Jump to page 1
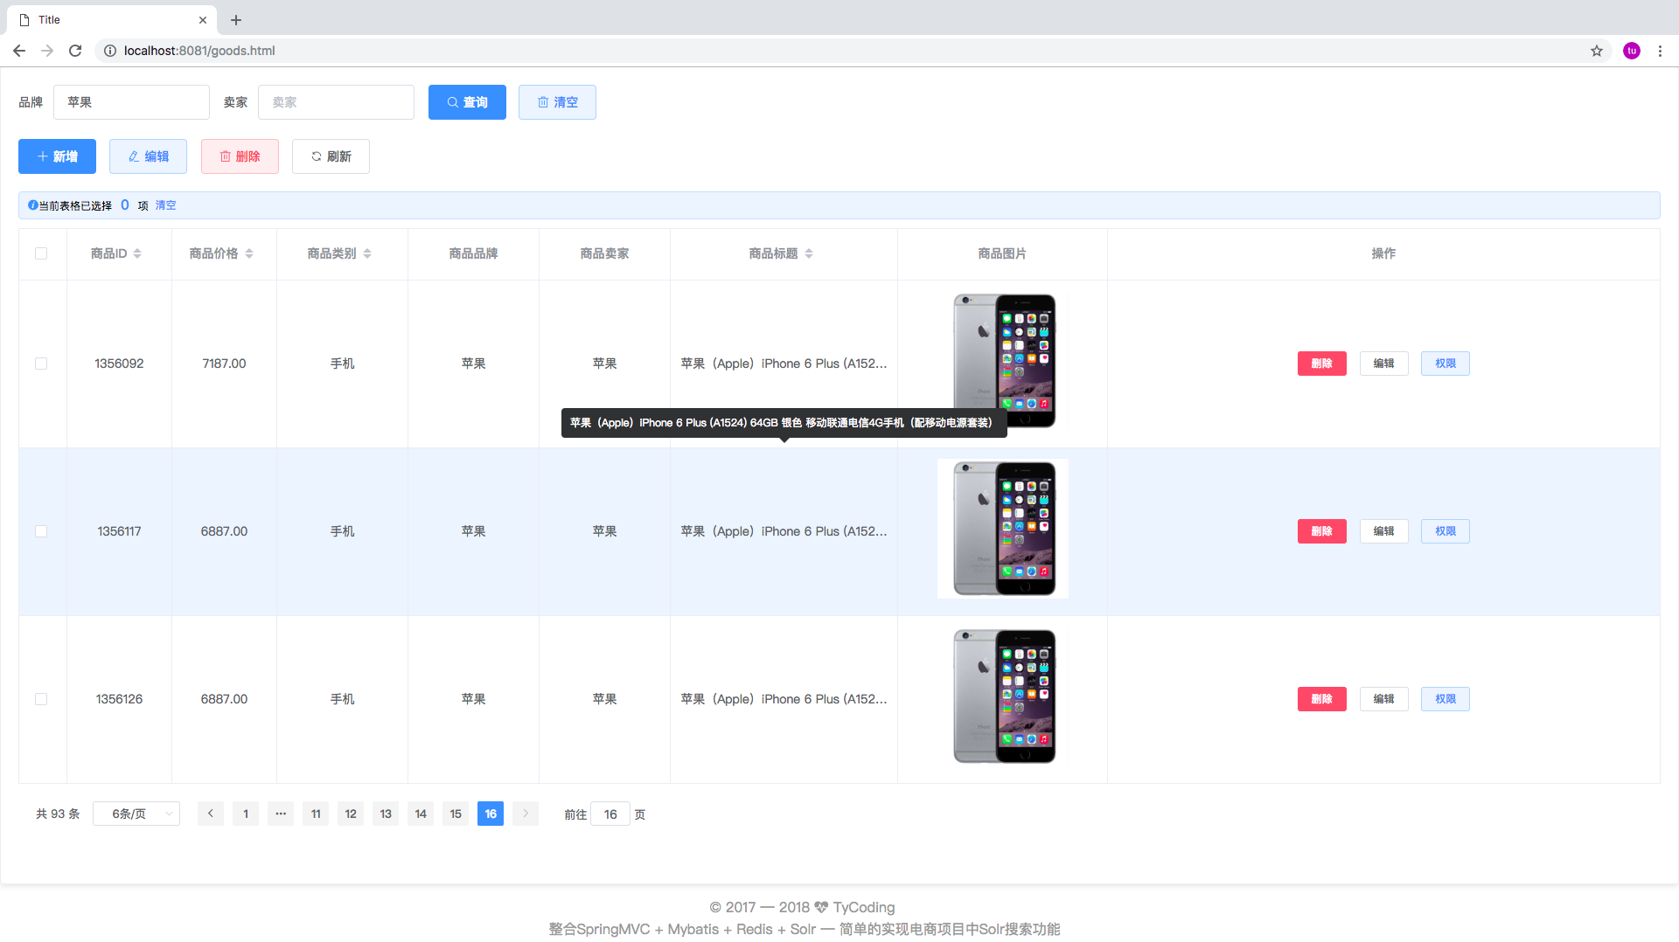 pyautogui.click(x=246, y=814)
